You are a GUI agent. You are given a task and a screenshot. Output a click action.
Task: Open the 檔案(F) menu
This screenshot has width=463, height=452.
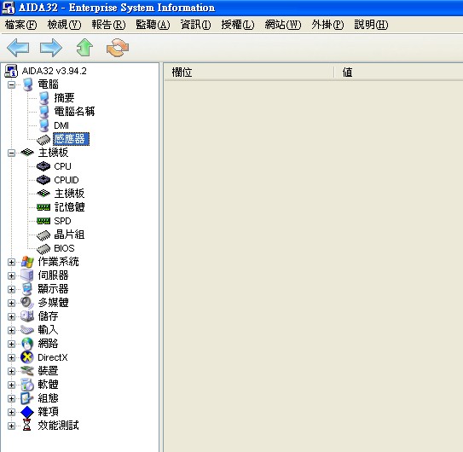coord(20,25)
